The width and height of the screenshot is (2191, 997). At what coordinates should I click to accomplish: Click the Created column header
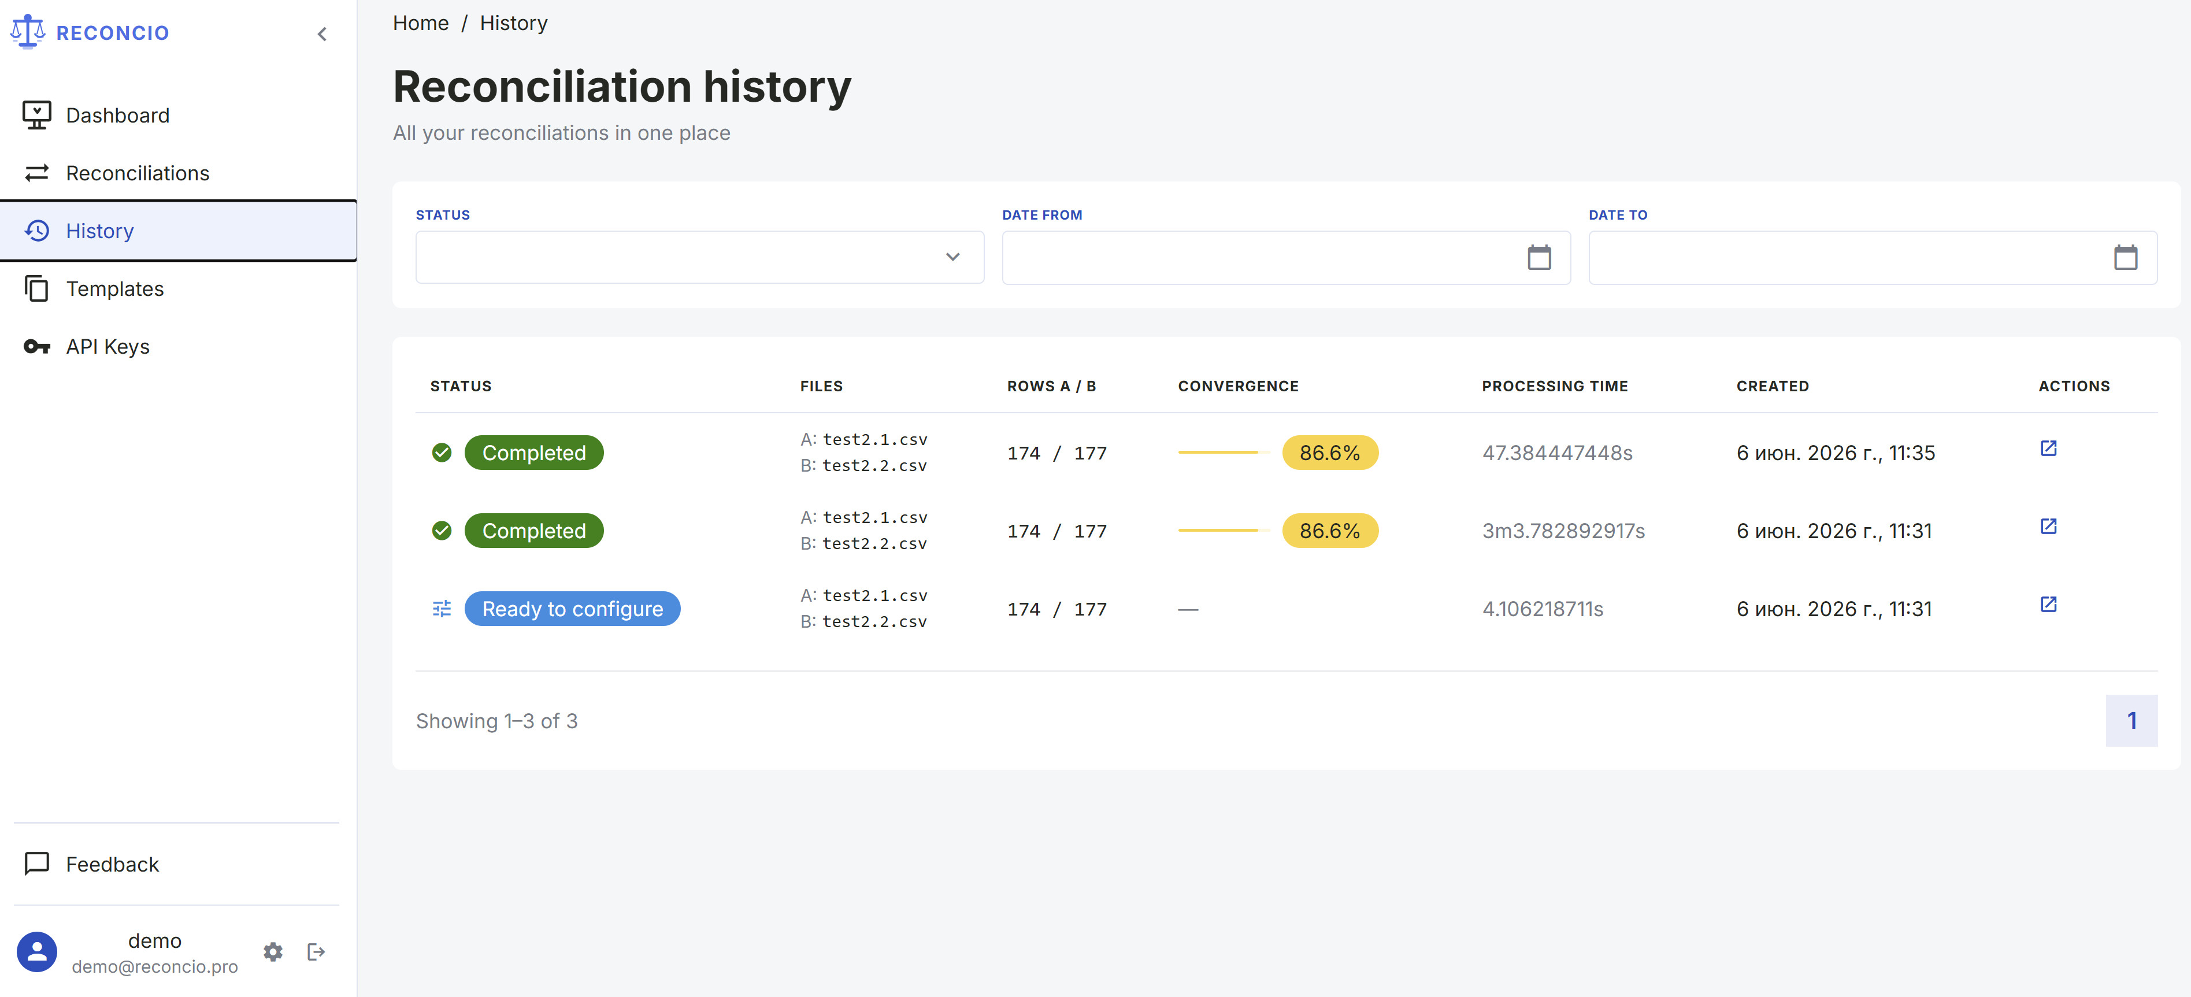coord(1773,386)
